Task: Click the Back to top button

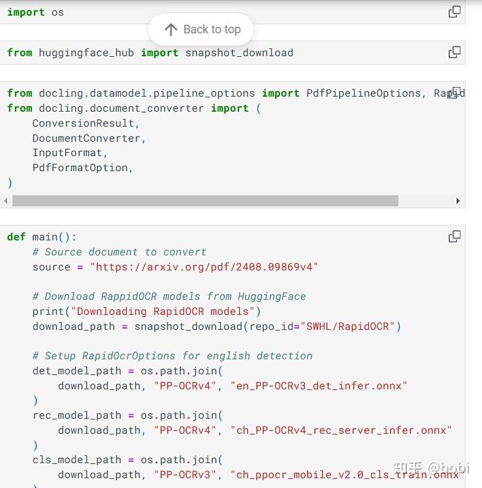Action: [x=201, y=29]
